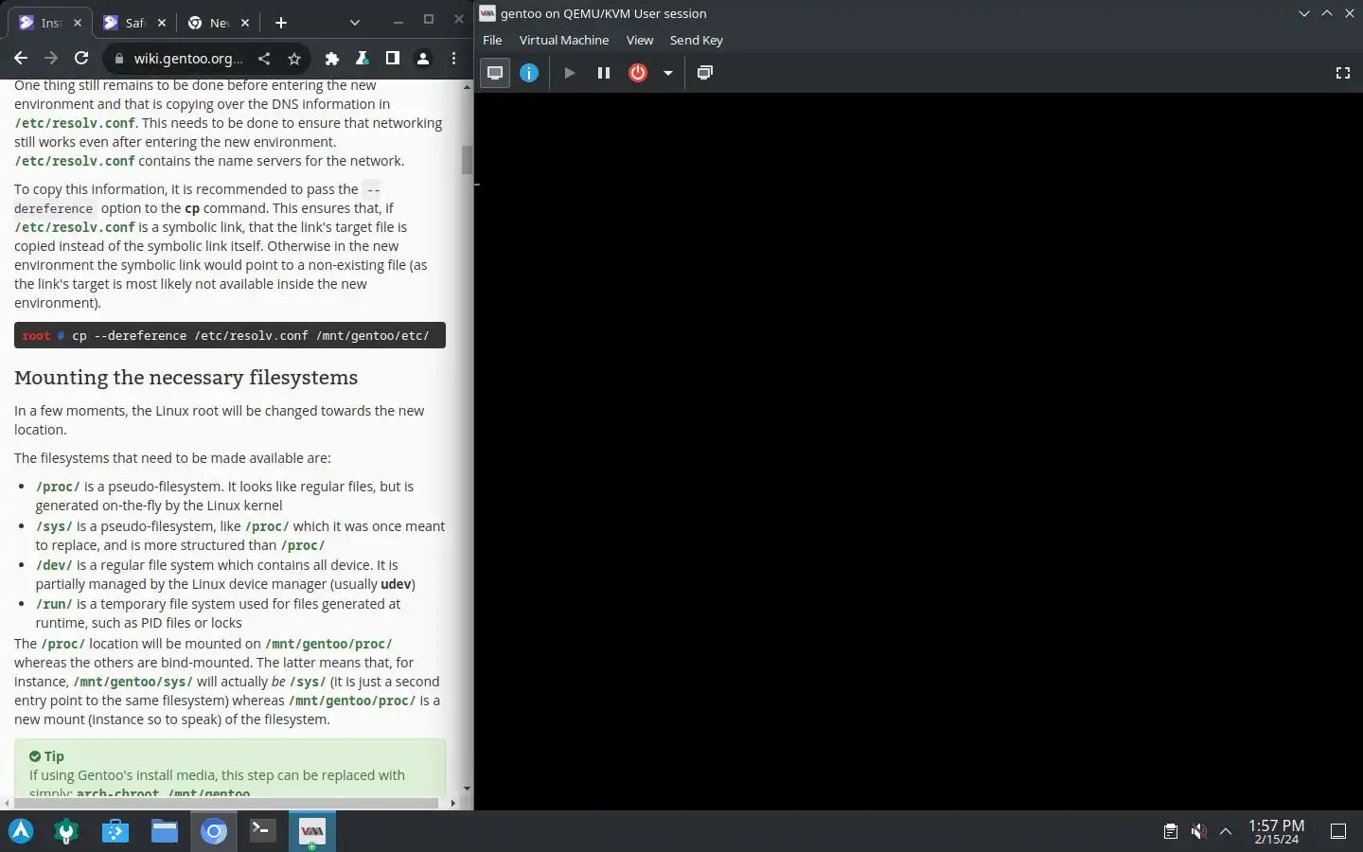Switch VM console to fullscreen
The height and width of the screenshot is (852, 1363).
point(1342,73)
